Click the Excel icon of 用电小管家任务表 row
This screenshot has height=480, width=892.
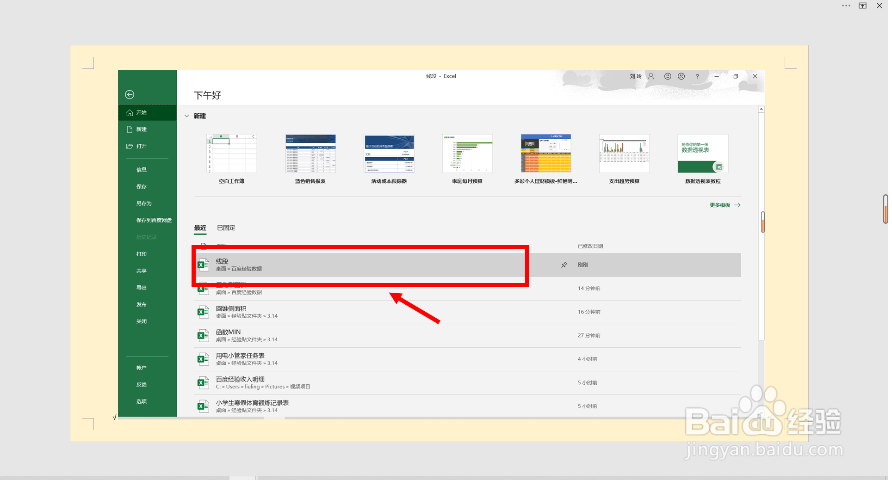203,359
